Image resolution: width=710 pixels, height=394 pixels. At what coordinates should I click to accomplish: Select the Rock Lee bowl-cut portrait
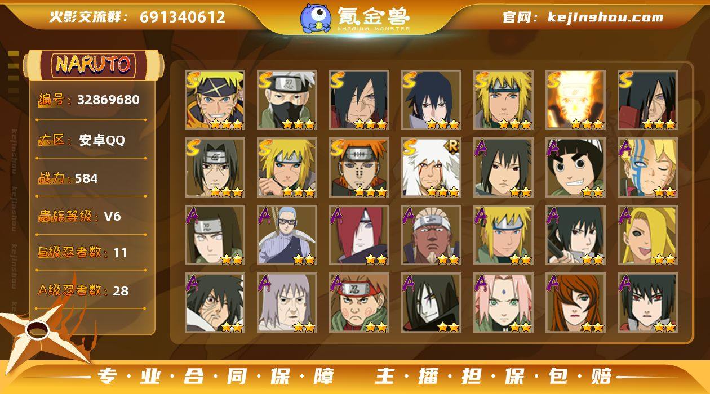tap(575, 168)
